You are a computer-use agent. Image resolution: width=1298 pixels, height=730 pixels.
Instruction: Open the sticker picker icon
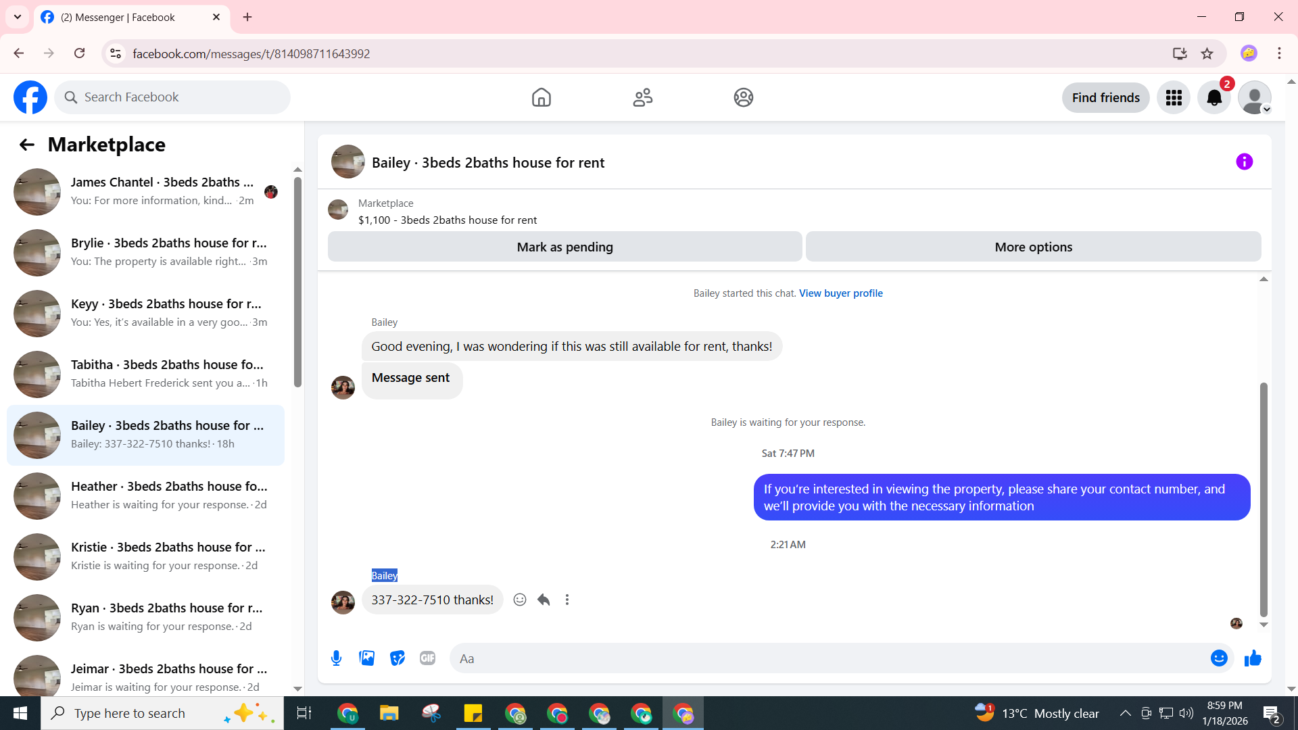(398, 658)
